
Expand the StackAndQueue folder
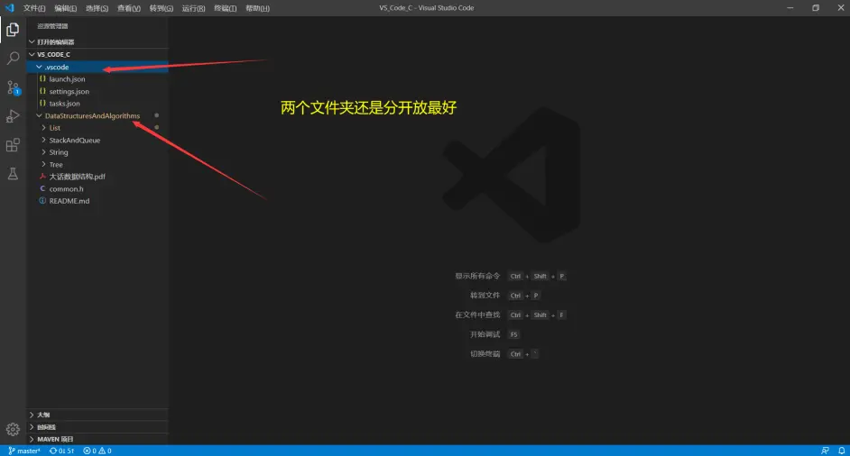(74, 141)
